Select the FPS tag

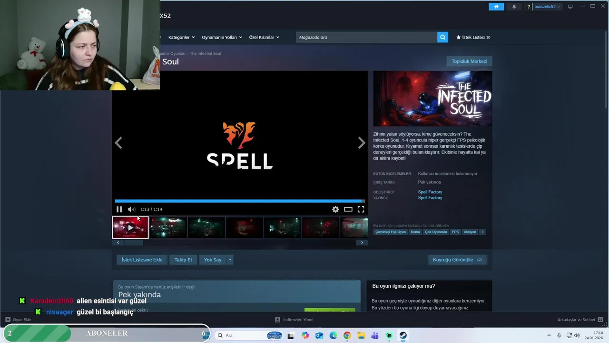tap(455, 232)
